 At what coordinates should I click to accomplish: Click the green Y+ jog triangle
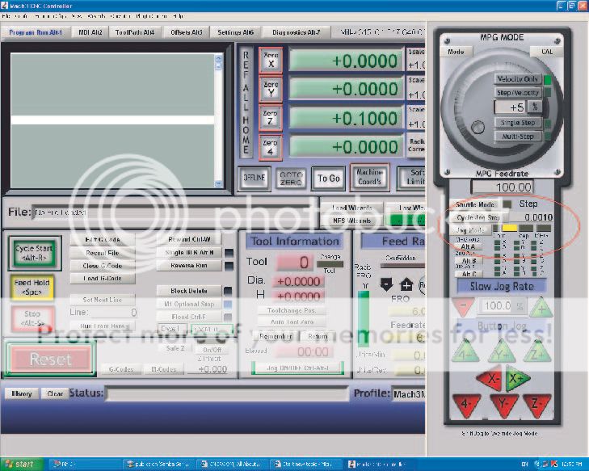pos(501,352)
